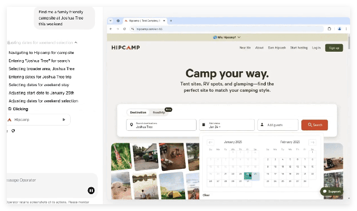The height and width of the screenshot is (211, 357).
Task: Pause the Operator task
Action: point(91,190)
